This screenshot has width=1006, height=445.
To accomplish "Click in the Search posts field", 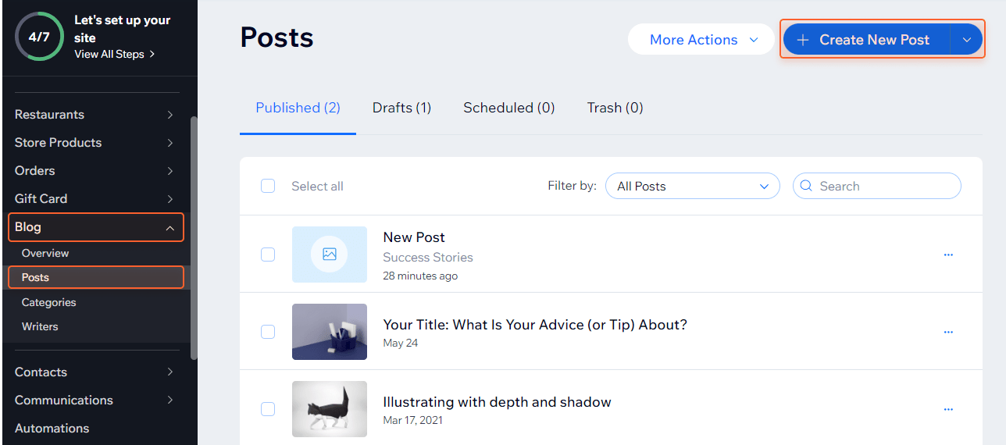I will (x=877, y=186).
